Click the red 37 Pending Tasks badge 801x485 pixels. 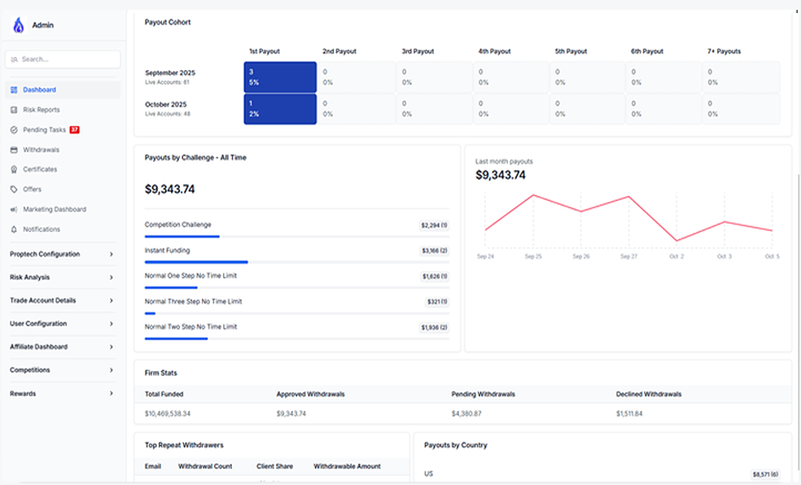[x=75, y=130]
